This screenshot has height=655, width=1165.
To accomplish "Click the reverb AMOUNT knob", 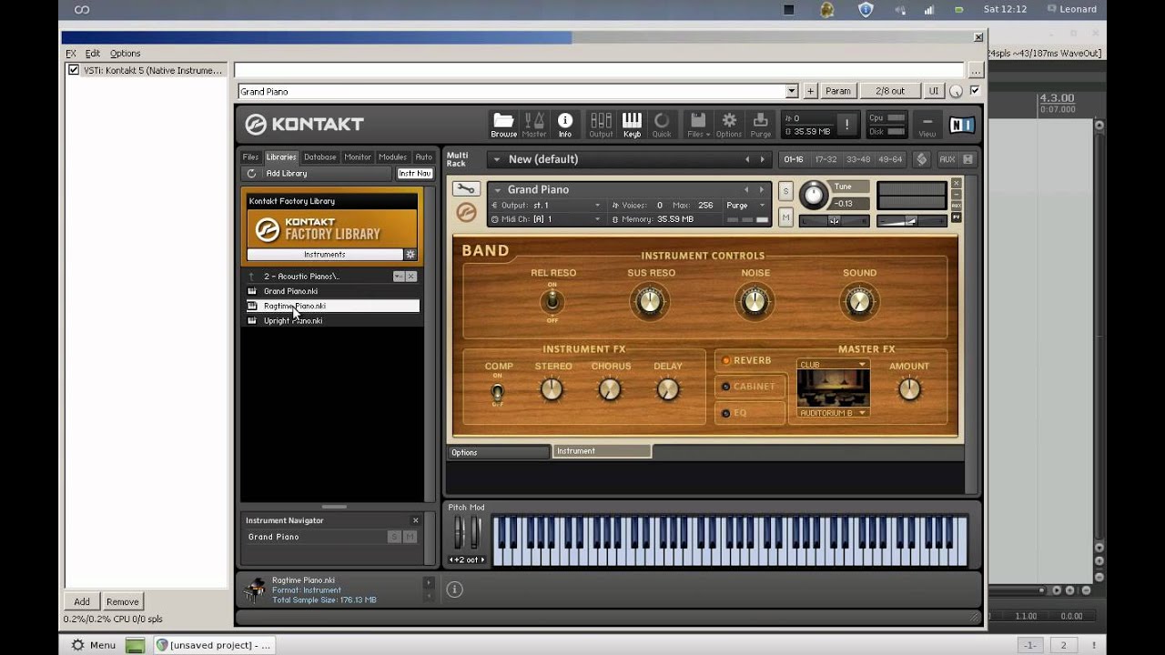I will coord(909,389).
